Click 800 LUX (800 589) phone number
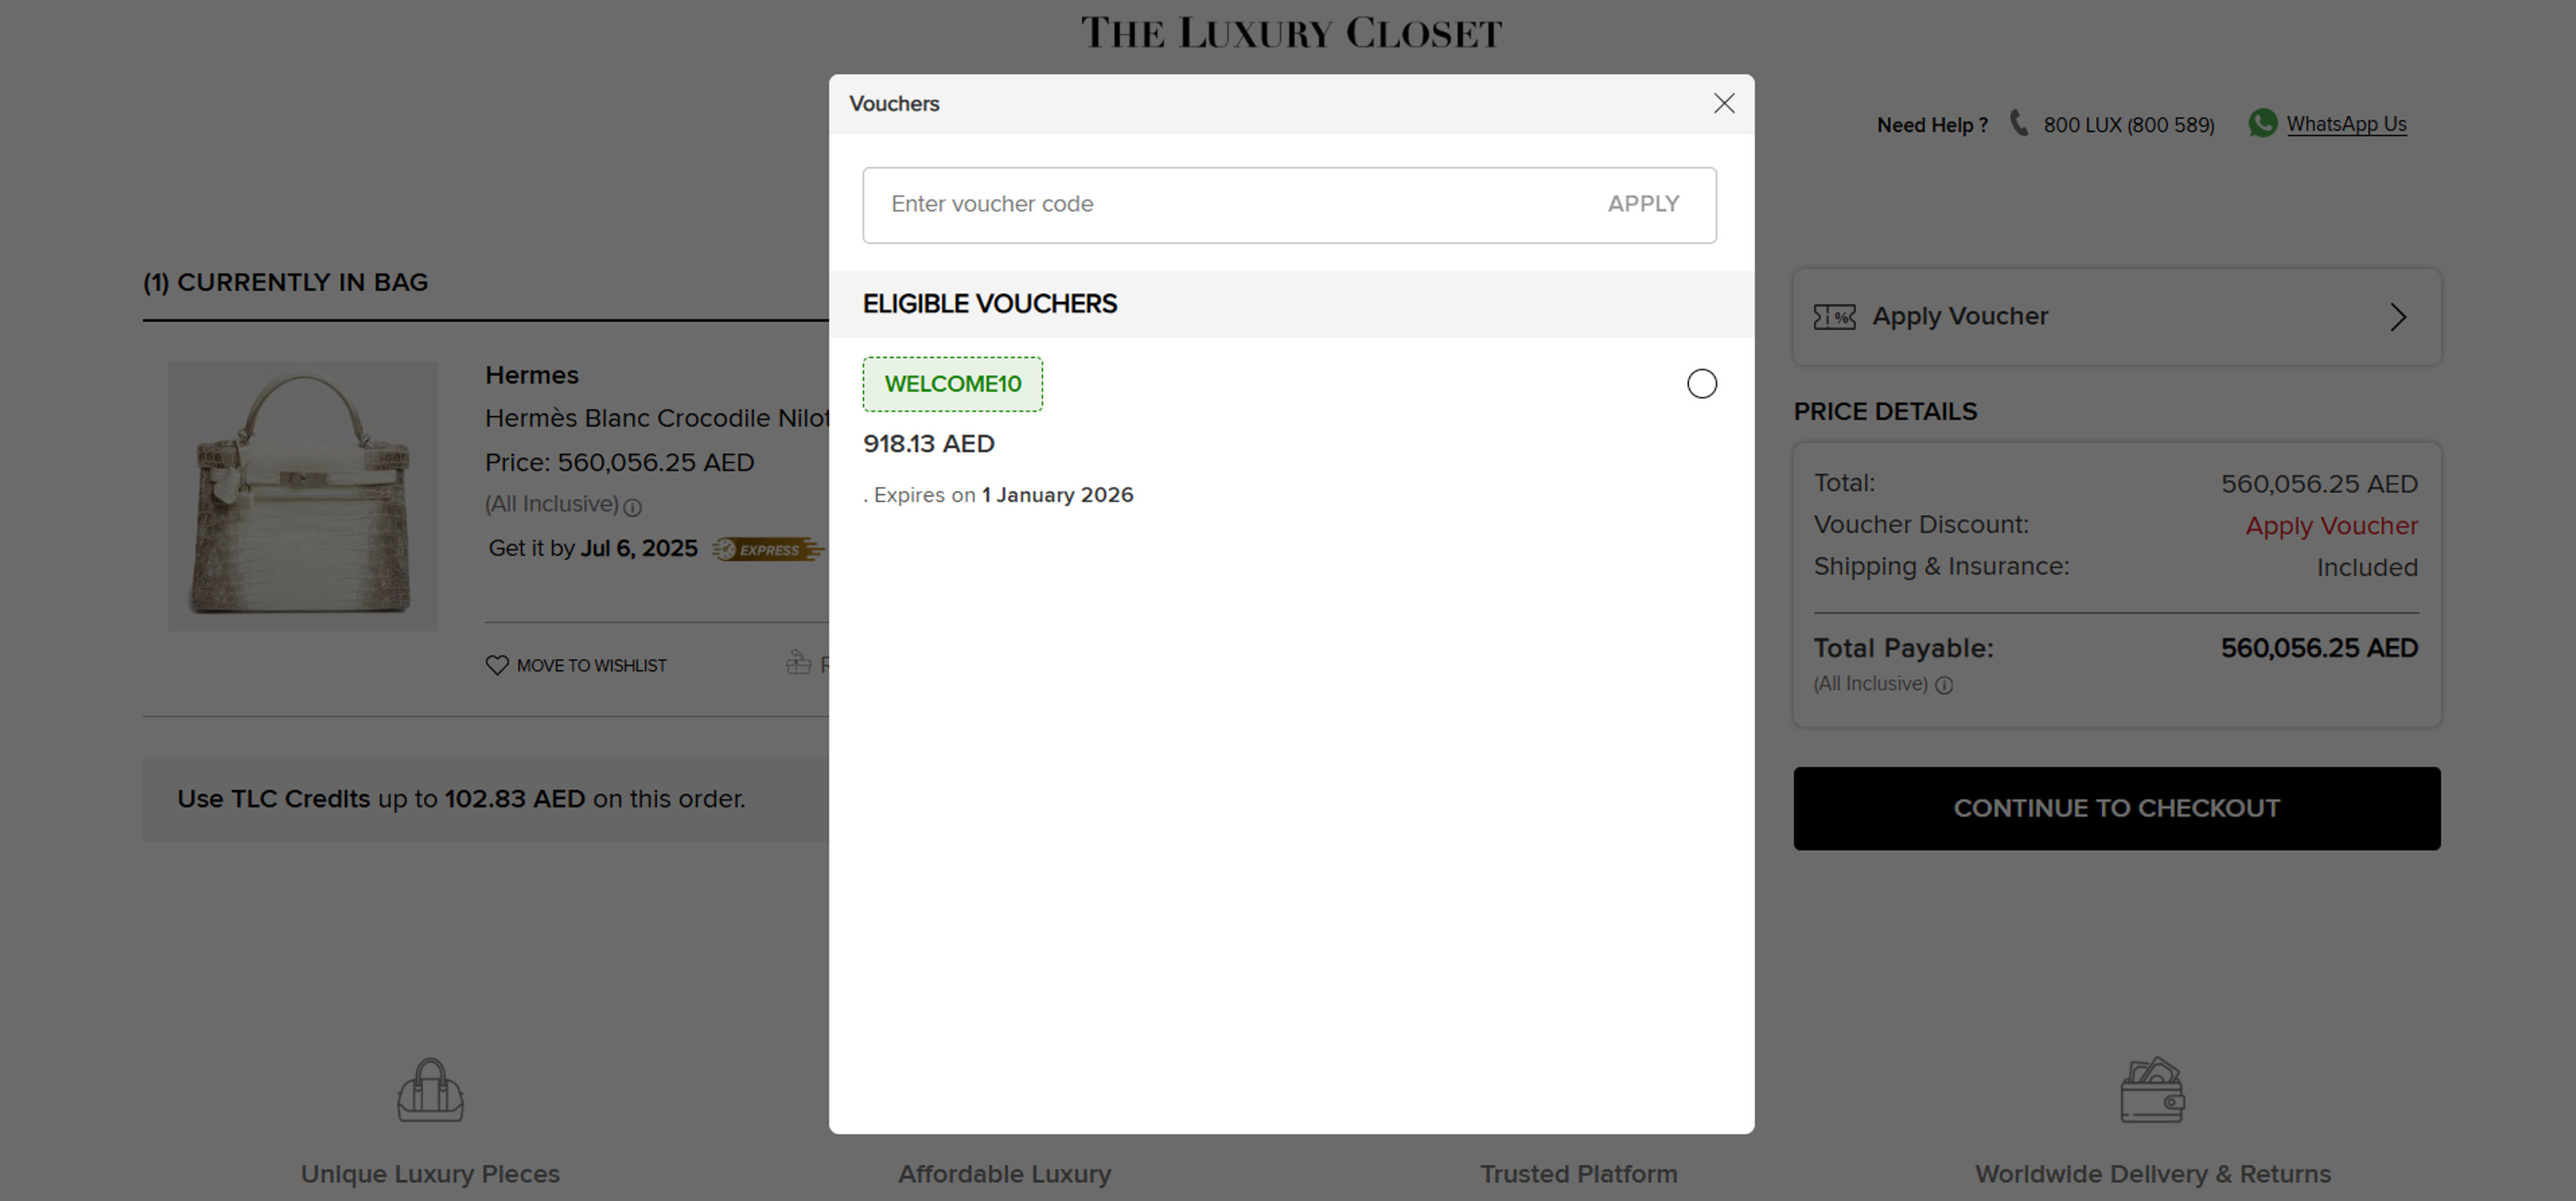 (x=2128, y=125)
